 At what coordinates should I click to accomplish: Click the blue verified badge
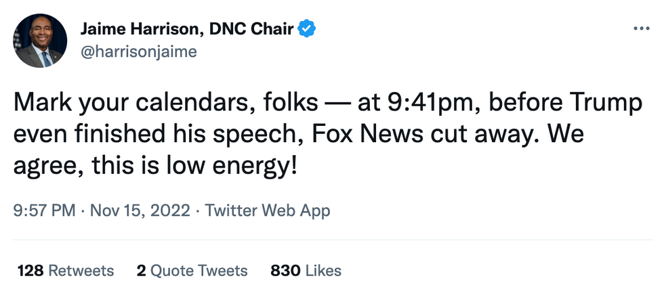[x=308, y=29]
